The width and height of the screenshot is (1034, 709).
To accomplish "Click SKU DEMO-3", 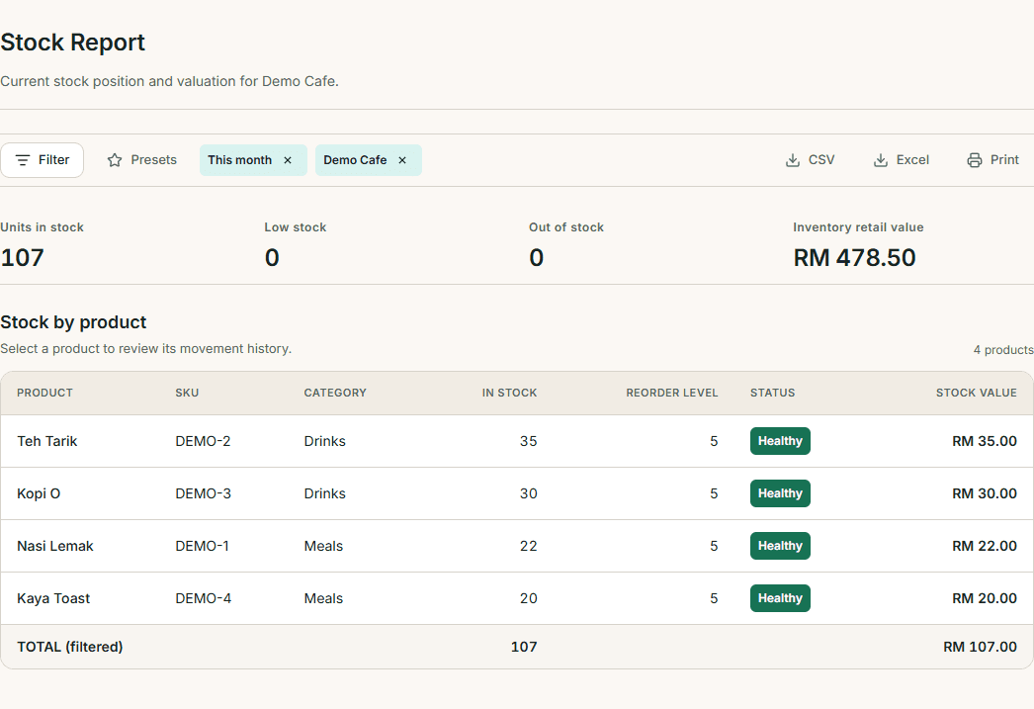I will (x=203, y=494).
